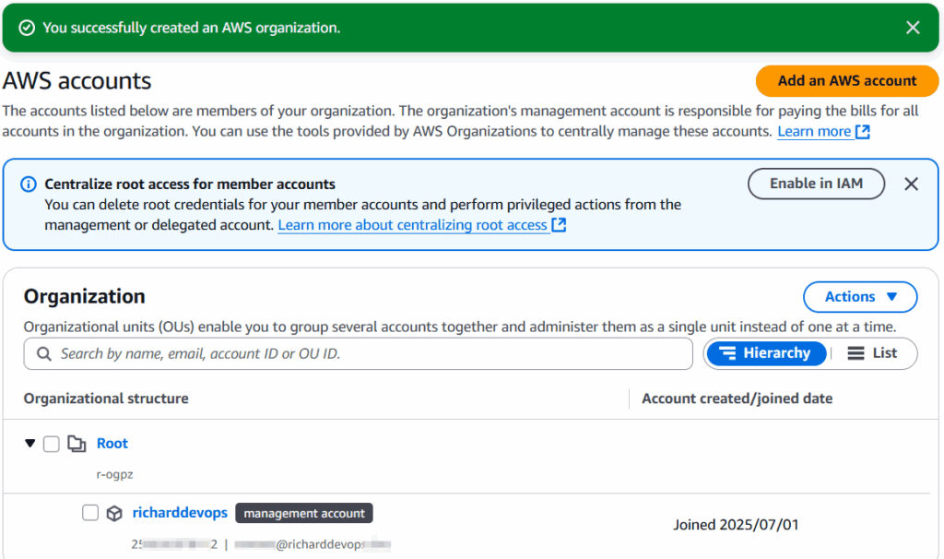Click Enable in IAM button

point(816,184)
